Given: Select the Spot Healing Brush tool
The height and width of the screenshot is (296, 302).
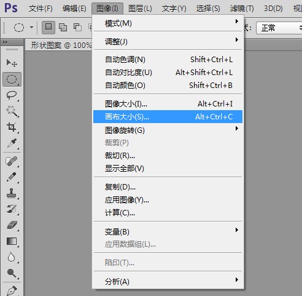Looking at the screenshot, I should click(12, 161).
